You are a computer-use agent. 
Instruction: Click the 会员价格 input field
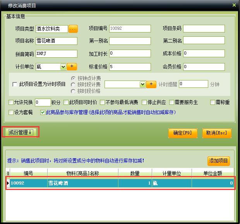tap(204, 67)
